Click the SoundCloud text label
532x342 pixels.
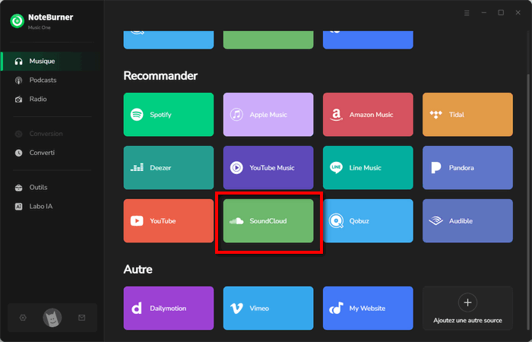click(x=268, y=221)
